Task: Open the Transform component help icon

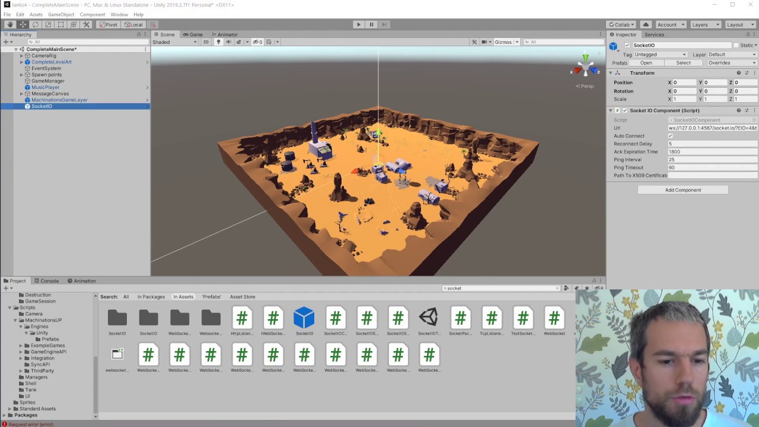Action: click(x=739, y=73)
